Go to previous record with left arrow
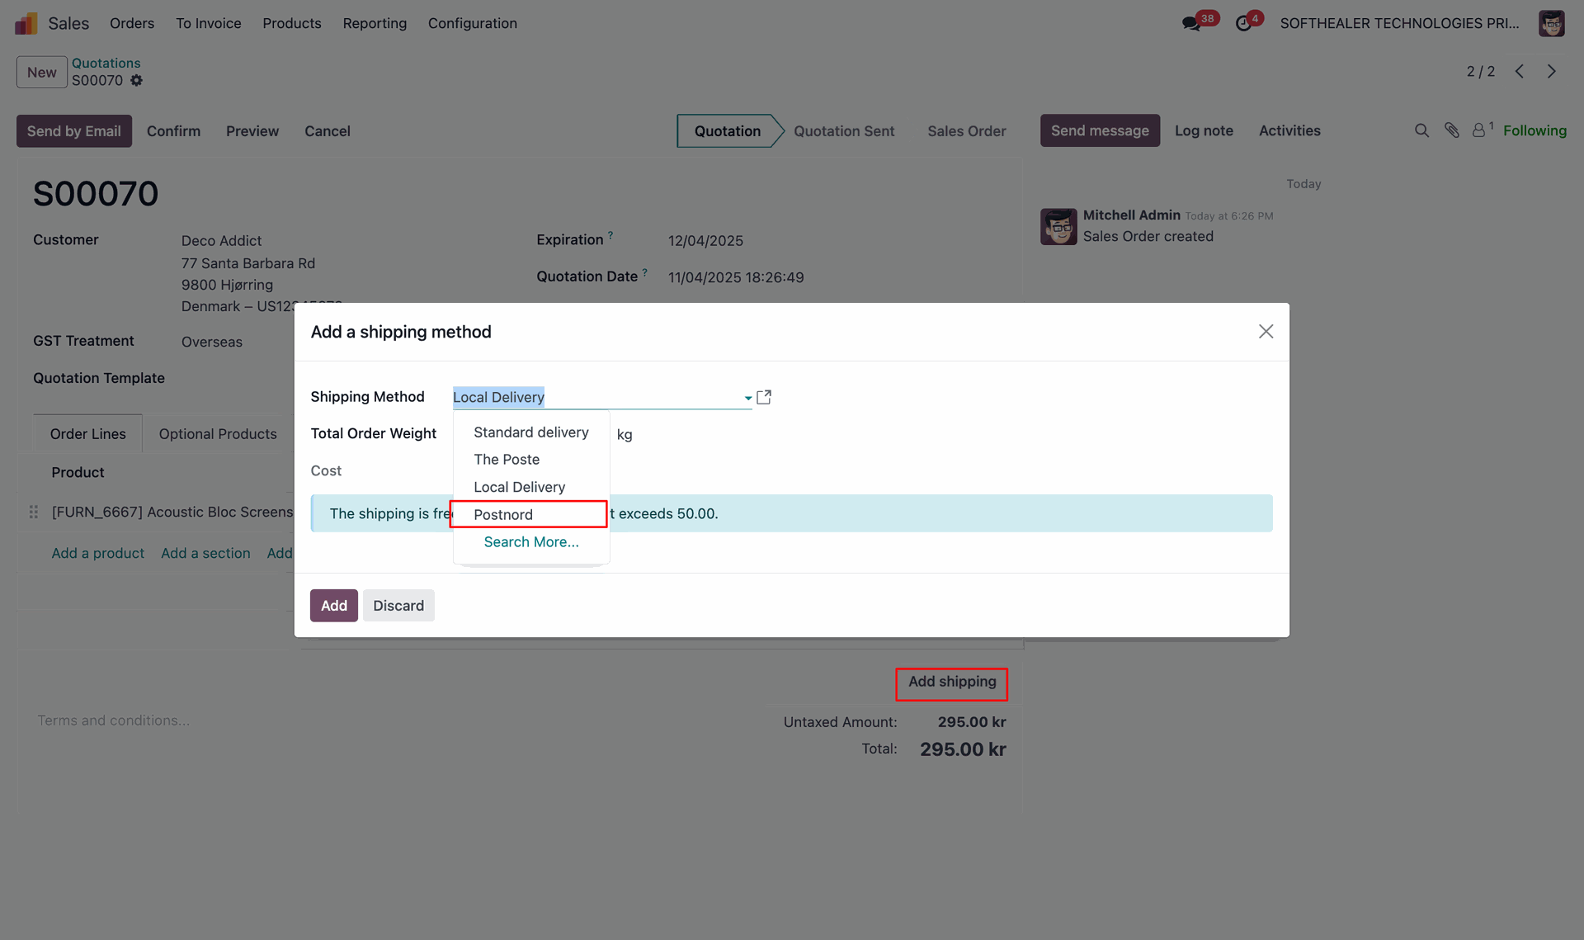 pos(1520,72)
